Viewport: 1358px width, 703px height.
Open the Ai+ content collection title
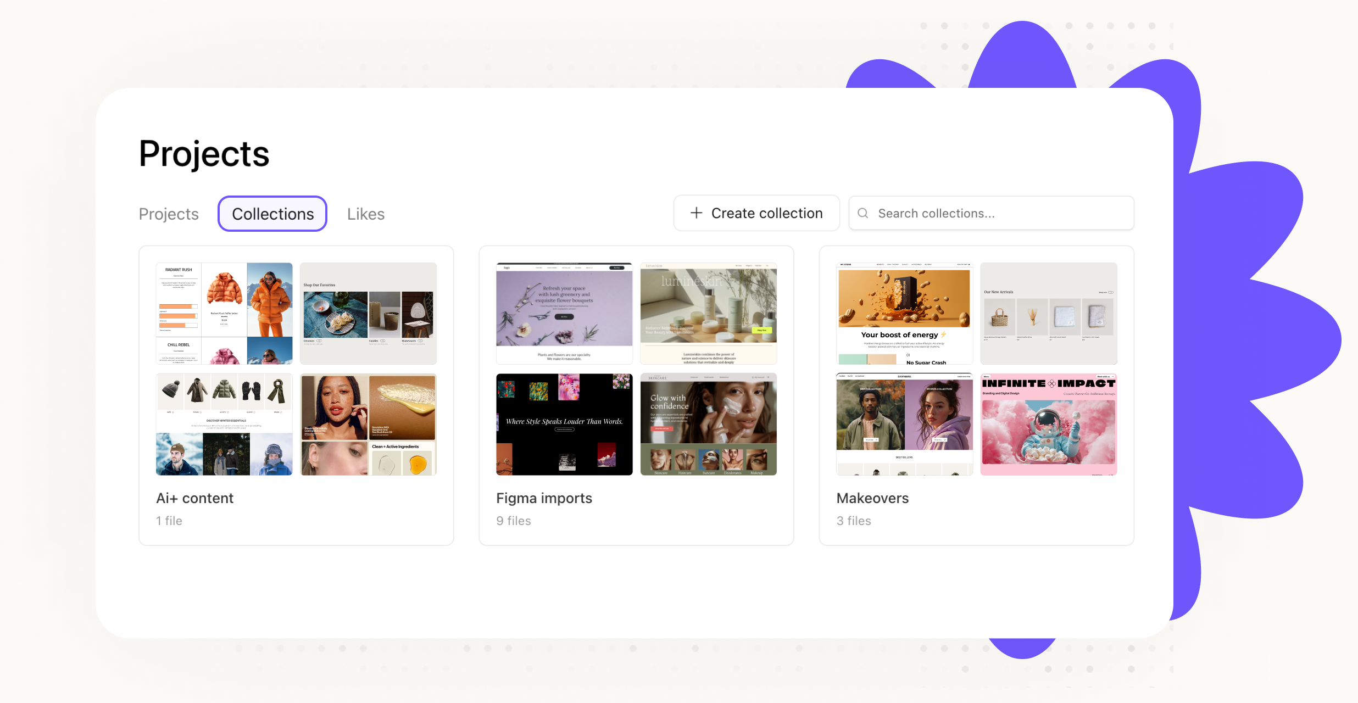coord(194,498)
